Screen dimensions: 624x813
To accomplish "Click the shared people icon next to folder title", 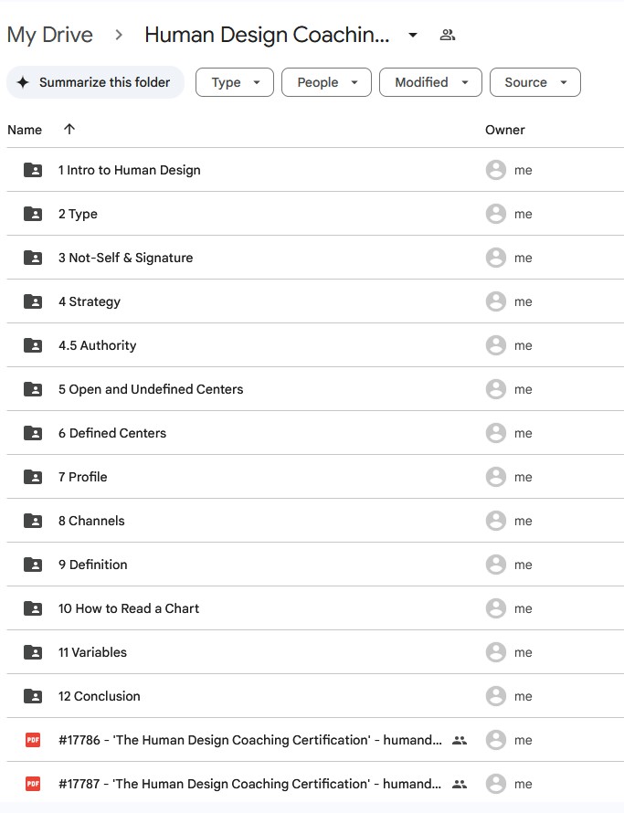I will click(447, 36).
